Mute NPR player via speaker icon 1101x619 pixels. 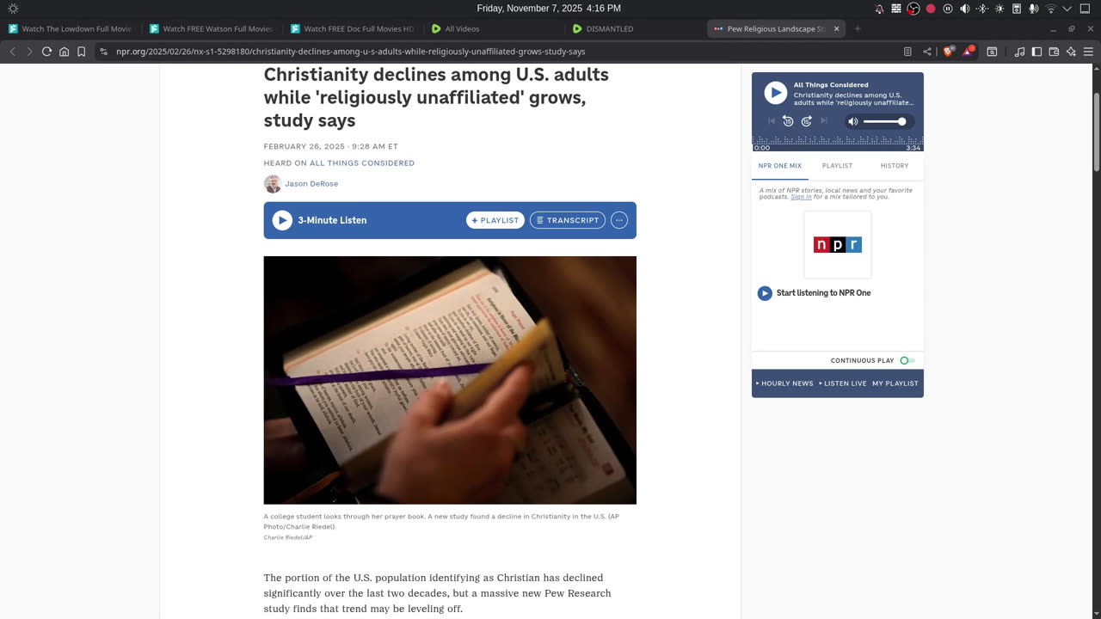tap(853, 121)
